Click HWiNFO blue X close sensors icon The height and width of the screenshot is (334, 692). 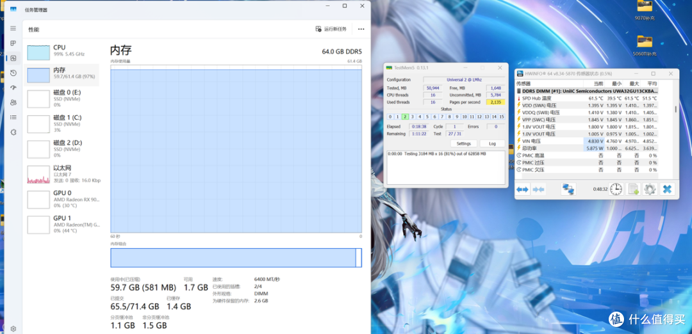point(667,189)
